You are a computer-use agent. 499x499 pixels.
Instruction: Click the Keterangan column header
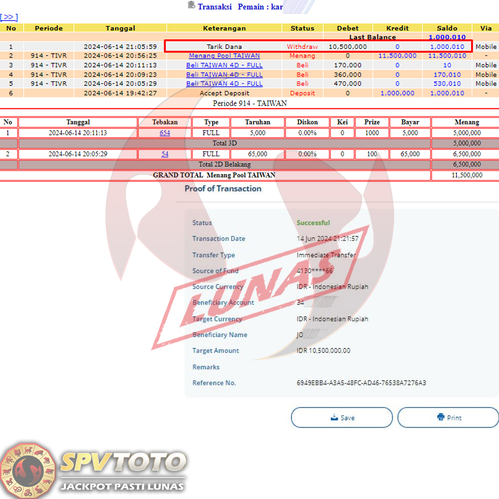224,28
